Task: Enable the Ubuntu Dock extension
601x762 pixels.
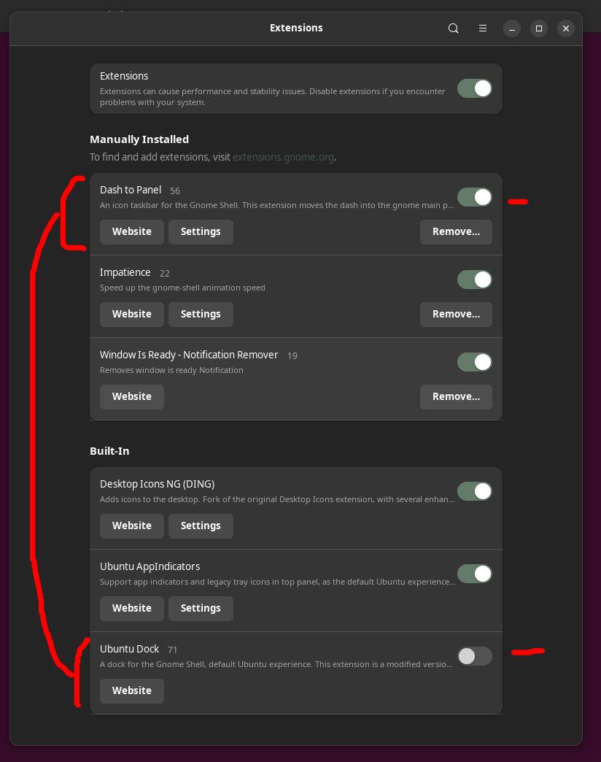Action: coord(475,656)
